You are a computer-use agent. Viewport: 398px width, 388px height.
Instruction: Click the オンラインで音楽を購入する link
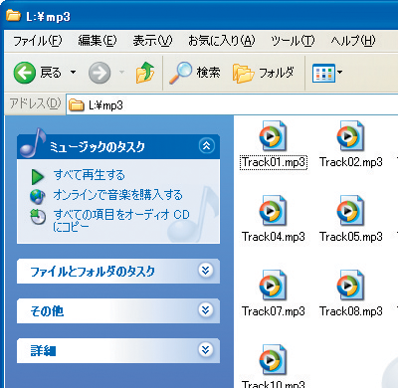[117, 195]
